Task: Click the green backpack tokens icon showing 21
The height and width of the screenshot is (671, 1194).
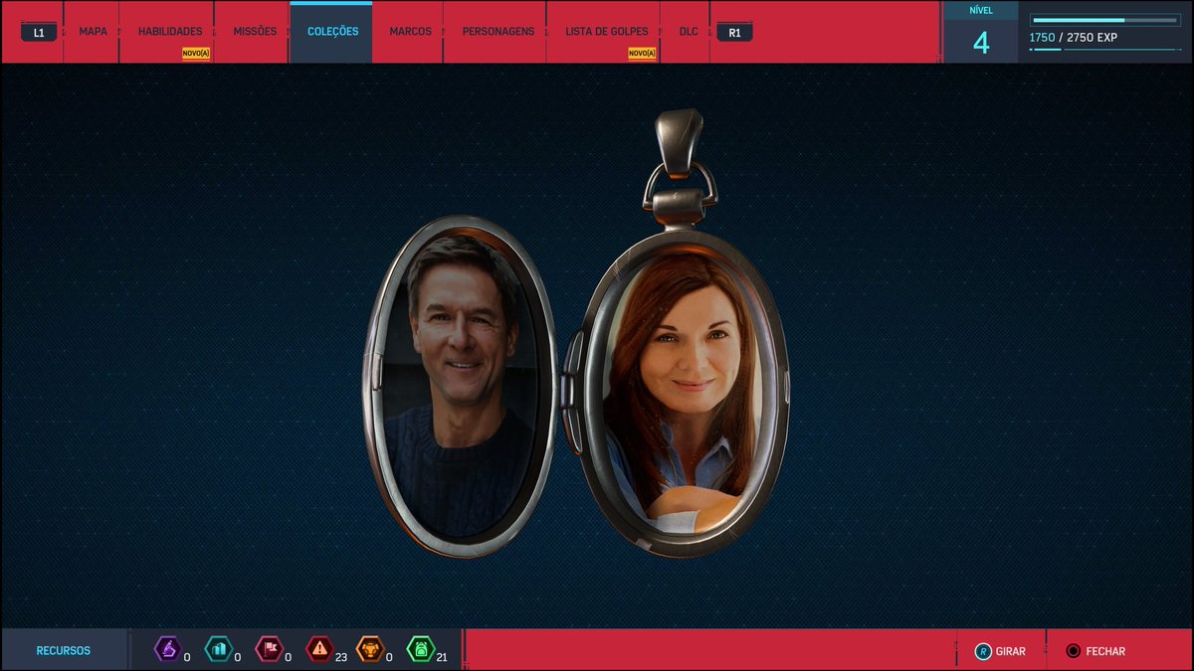Action: 424,649
